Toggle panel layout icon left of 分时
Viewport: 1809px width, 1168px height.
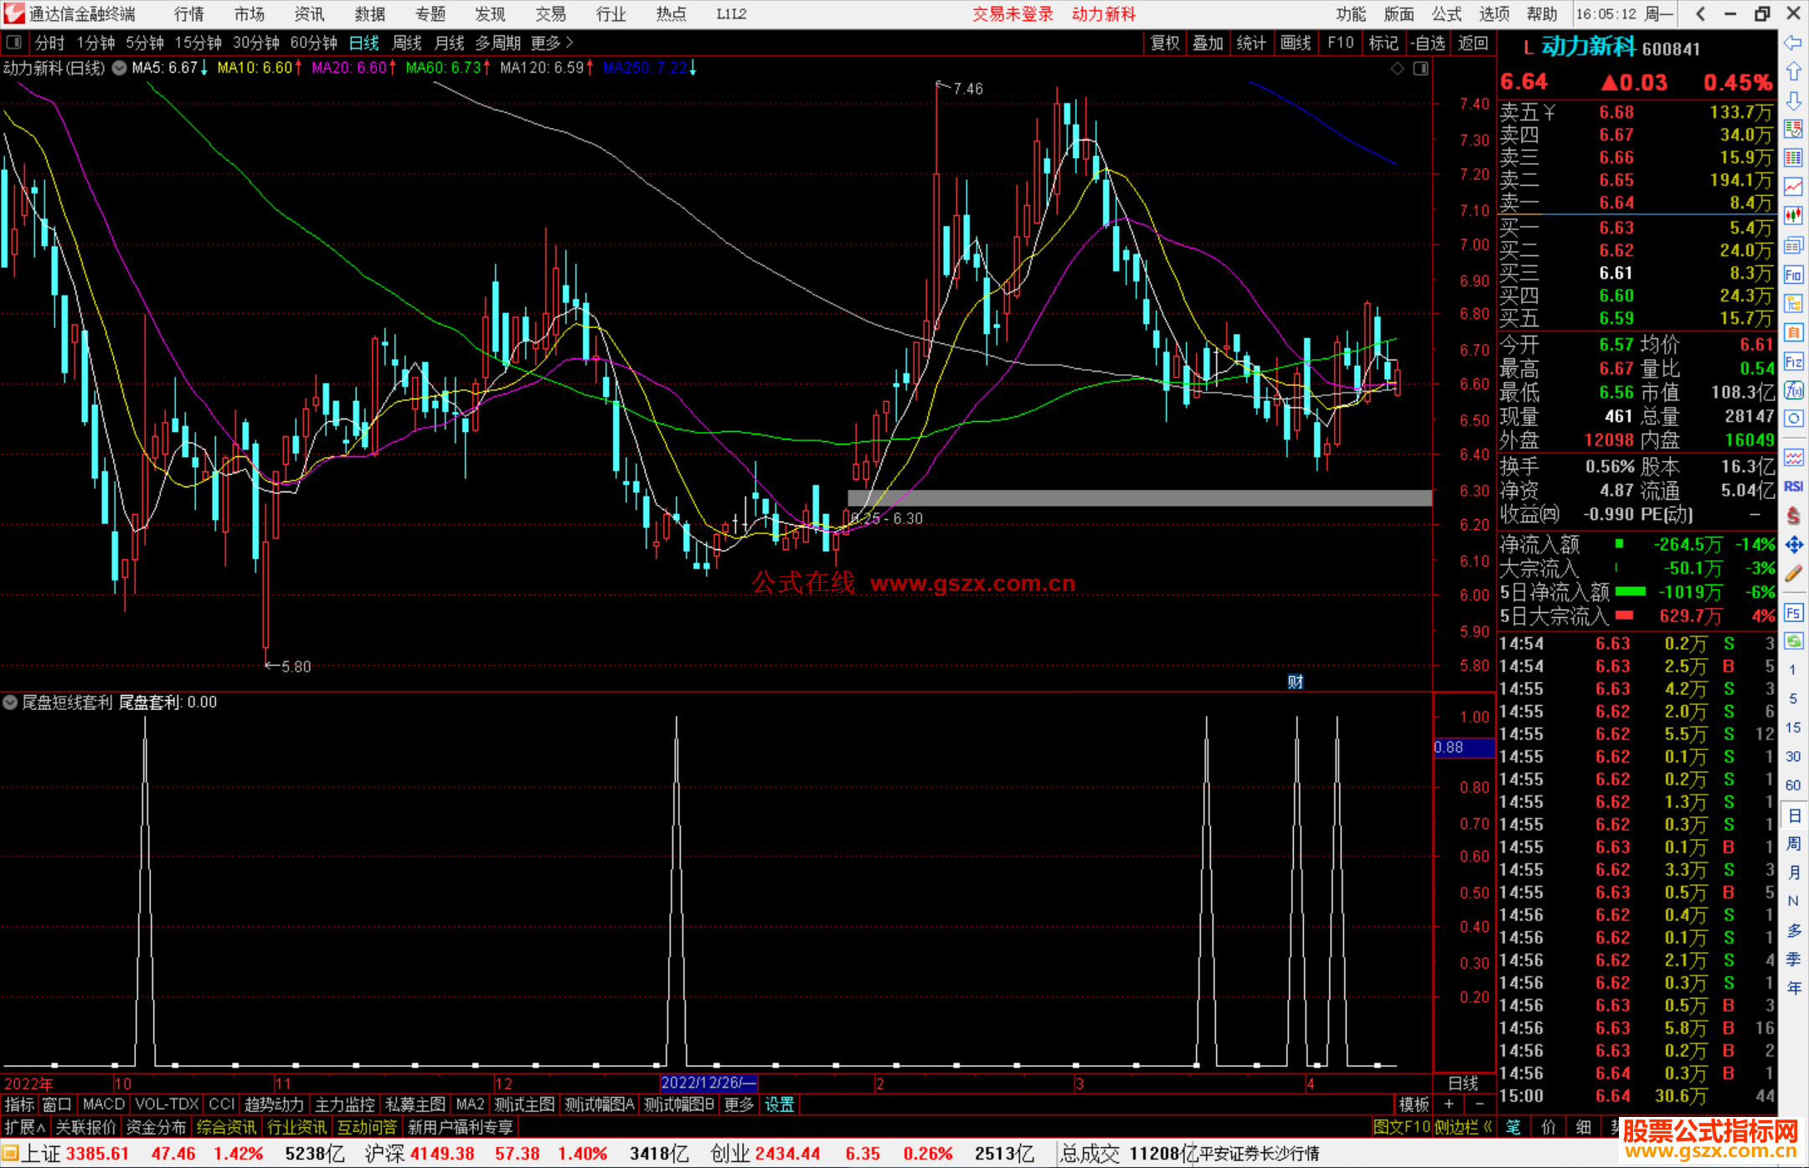tap(14, 42)
